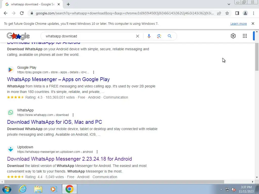Image resolution: width=259 pixels, height=194 pixels.
Task: Open a new tab
Action: click(x=68, y=5)
